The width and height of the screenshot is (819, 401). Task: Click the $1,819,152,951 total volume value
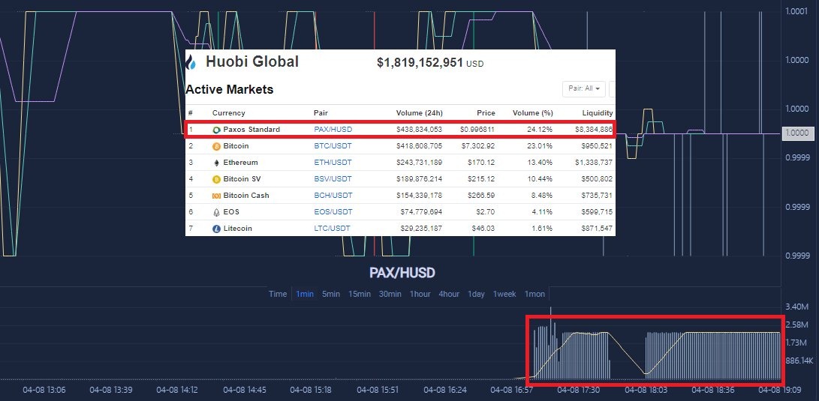[x=420, y=63]
